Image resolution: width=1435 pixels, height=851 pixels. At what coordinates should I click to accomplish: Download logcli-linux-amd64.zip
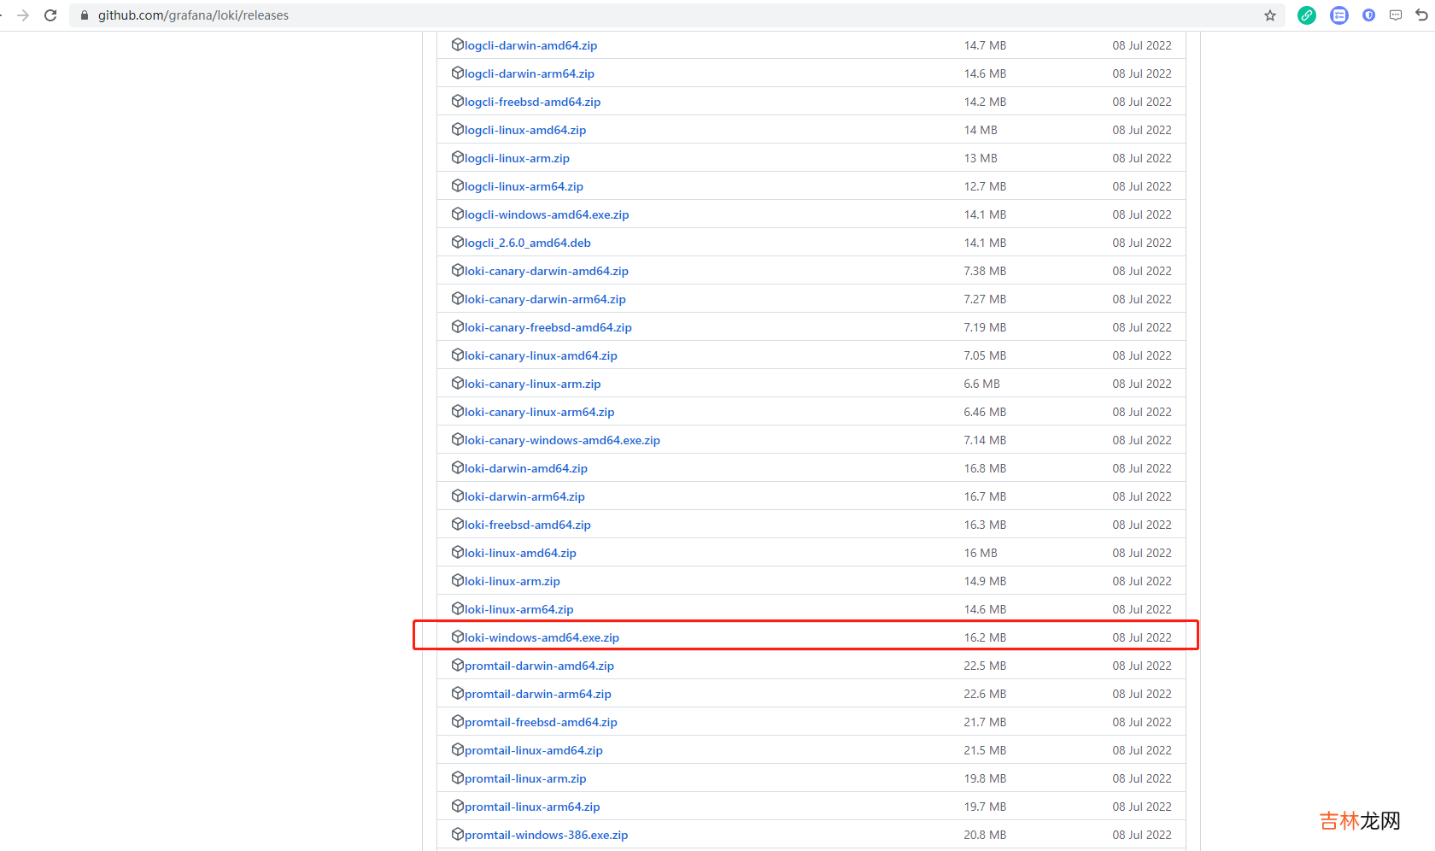click(x=525, y=130)
